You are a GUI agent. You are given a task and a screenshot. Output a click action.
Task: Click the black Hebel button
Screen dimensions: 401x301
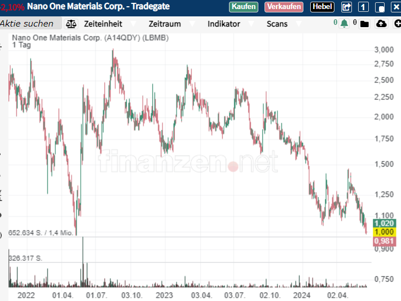pyautogui.click(x=322, y=7)
